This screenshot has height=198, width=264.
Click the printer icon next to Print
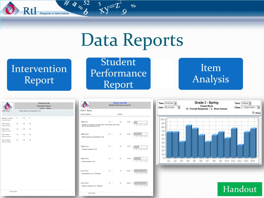(253, 112)
